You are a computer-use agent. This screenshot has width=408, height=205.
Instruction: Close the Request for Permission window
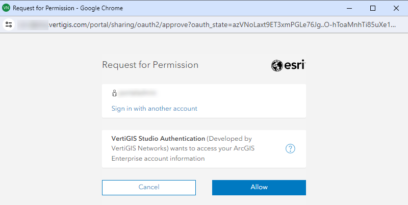click(396, 8)
